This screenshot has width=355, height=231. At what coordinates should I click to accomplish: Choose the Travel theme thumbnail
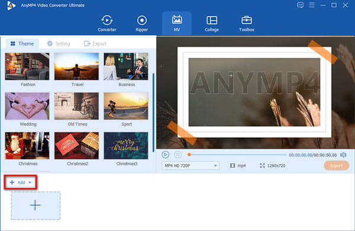point(76,66)
